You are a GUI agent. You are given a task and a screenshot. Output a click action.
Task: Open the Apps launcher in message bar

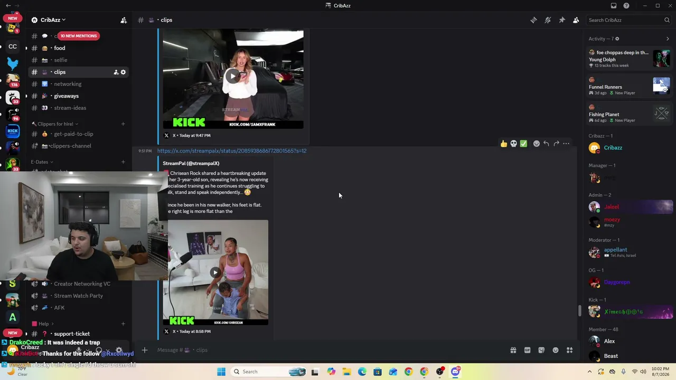point(569,350)
